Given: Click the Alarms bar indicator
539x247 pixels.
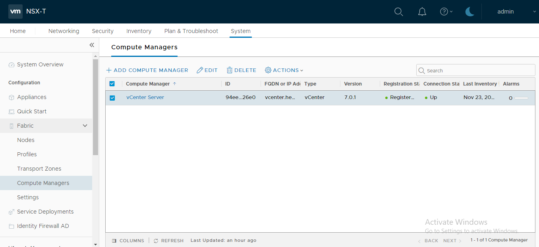Looking at the screenshot, I should click(521, 98).
